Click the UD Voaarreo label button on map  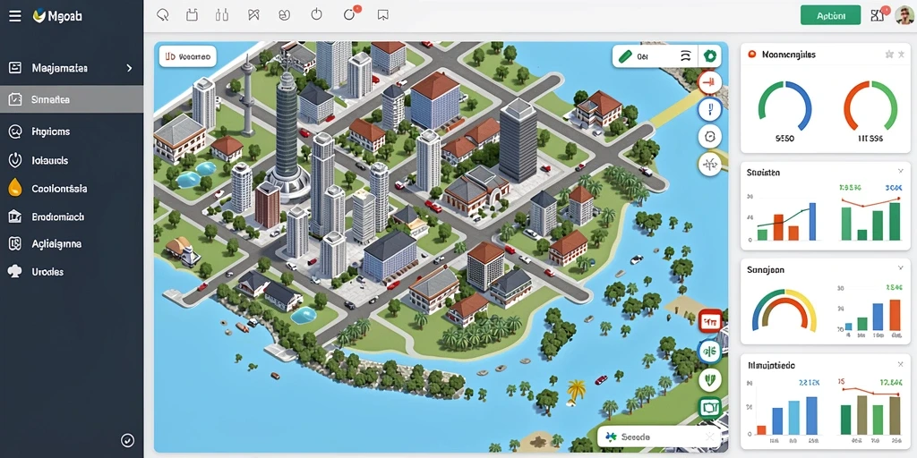(188, 56)
